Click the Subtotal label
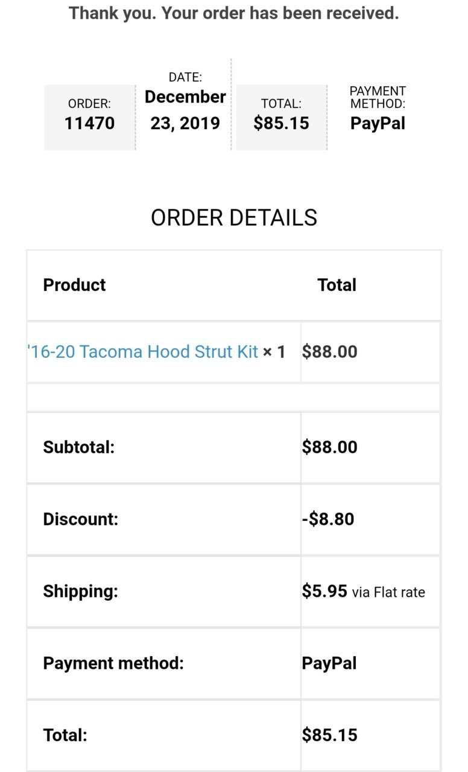468x772 pixels. (x=78, y=447)
